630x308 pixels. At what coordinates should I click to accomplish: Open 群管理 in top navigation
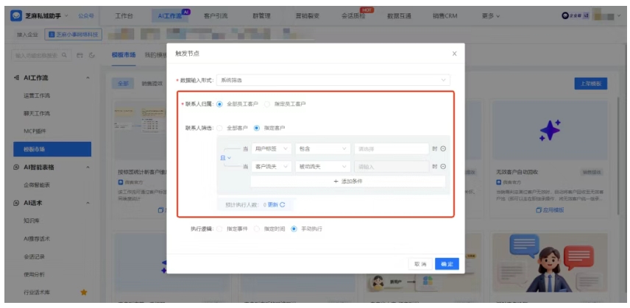coord(261,16)
